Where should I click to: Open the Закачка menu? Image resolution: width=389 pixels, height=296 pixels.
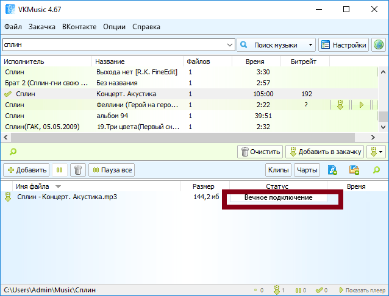click(41, 27)
